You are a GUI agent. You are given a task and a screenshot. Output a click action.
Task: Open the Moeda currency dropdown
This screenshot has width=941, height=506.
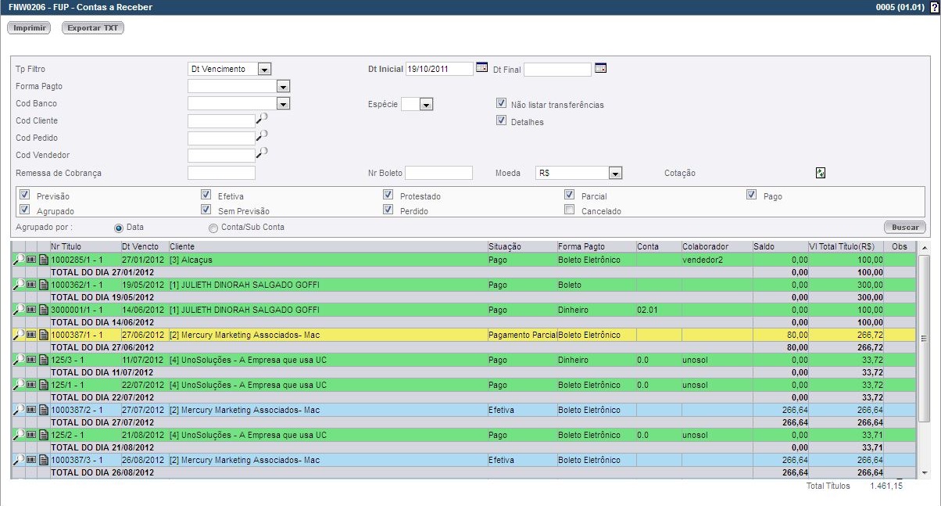click(x=615, y=173)
